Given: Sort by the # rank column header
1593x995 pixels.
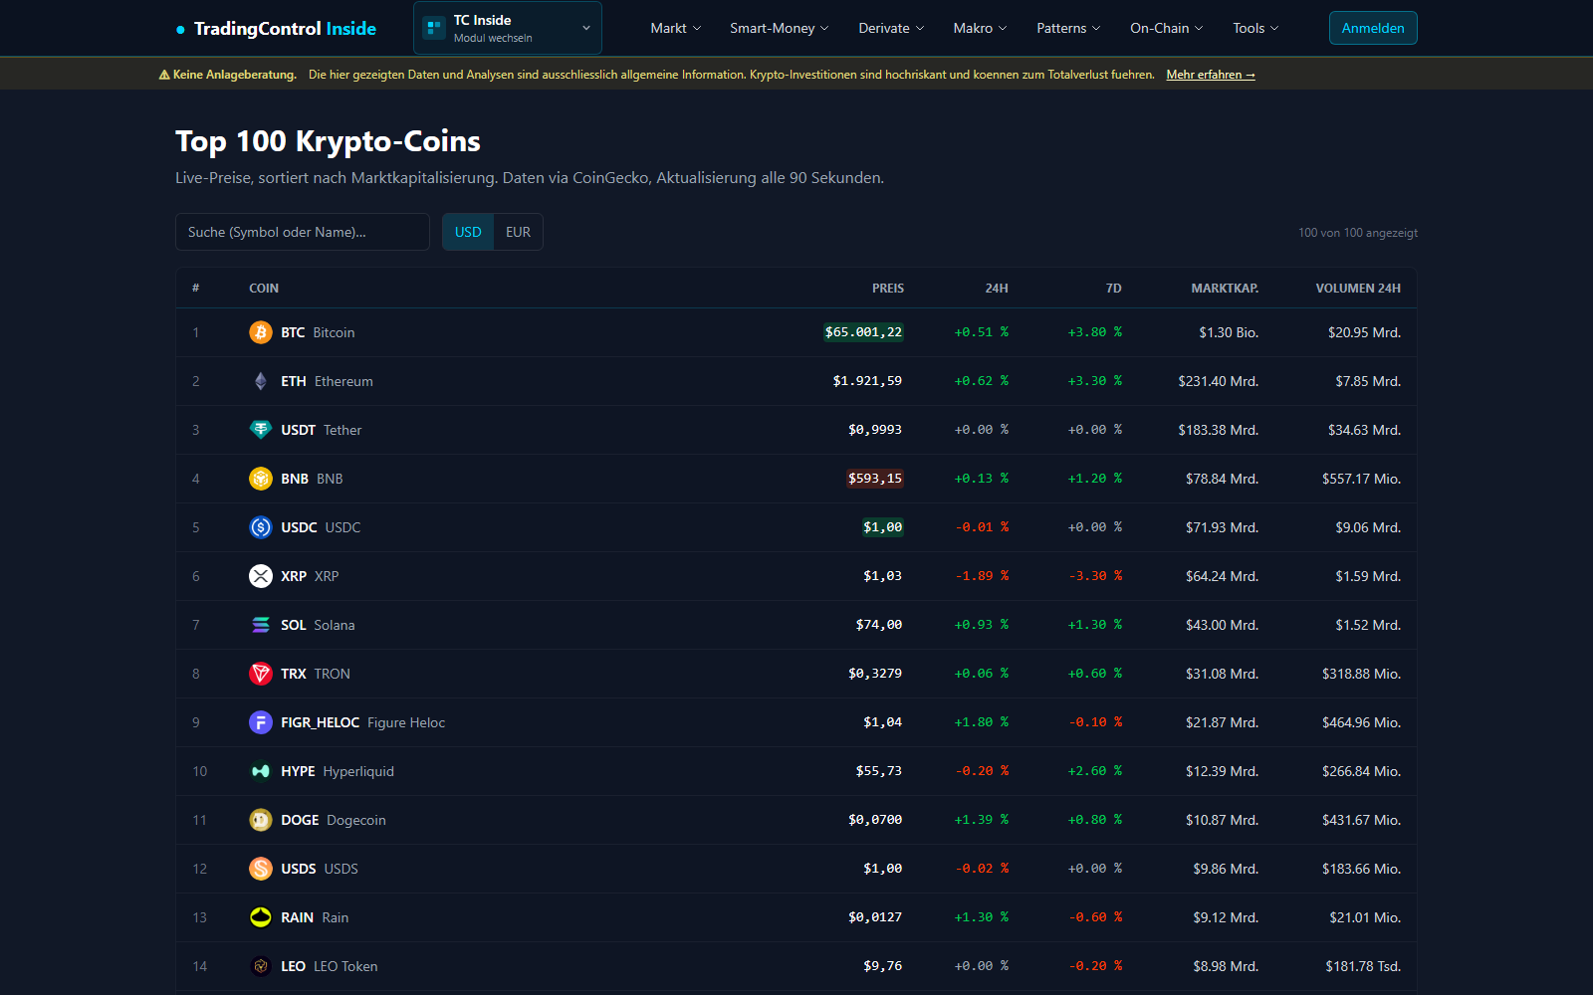Looking at the screenshot, I should click(x=196, y=289).
